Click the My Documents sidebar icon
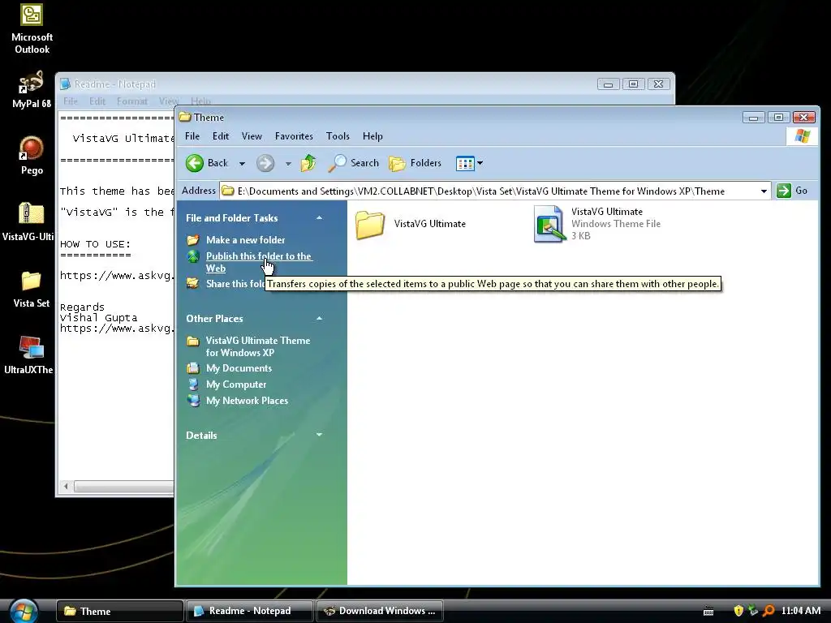831x623 pixels. pyautogui.click(x=193, y=368)
